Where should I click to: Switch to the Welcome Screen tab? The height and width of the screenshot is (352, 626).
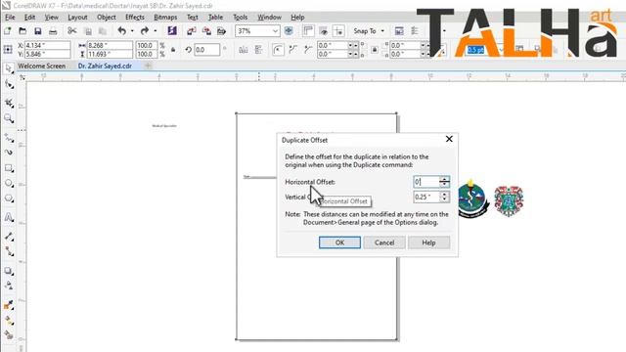[41, 66]
